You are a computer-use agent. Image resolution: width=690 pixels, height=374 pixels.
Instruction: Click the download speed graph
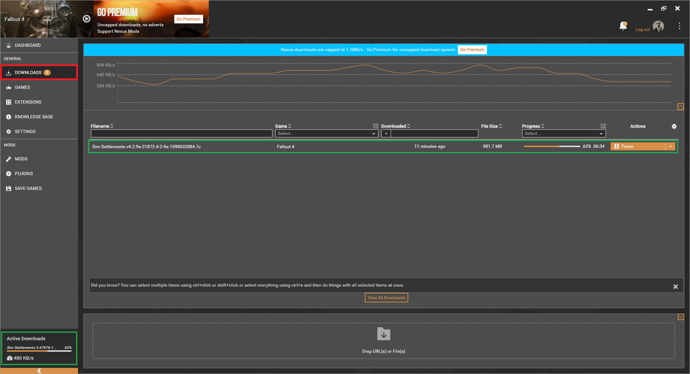394,83
